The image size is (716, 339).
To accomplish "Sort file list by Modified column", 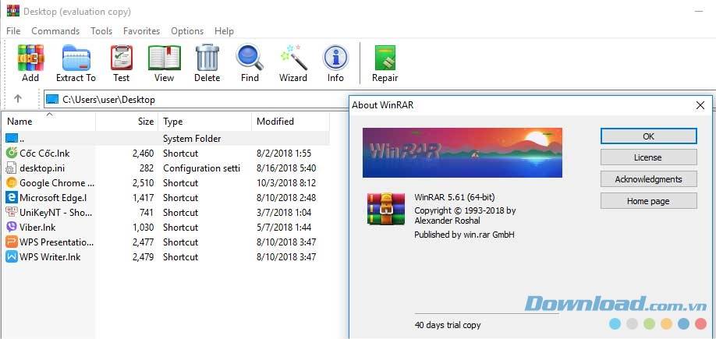I will pyautogui.click(x=290, y=122).
